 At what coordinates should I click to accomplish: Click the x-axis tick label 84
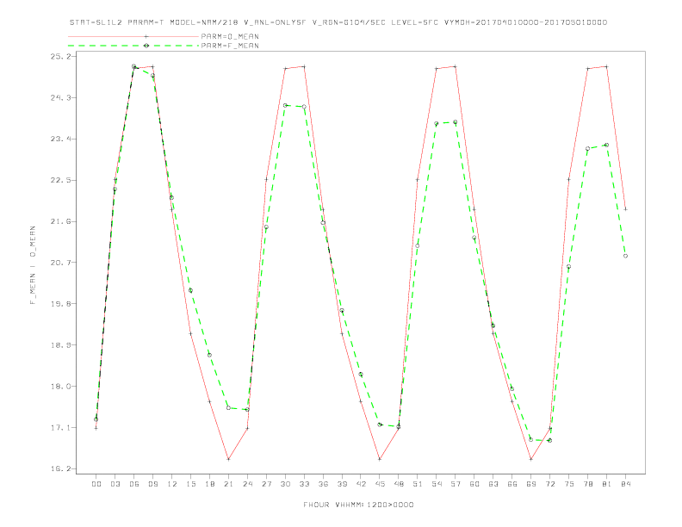click(x=626, y=484)
